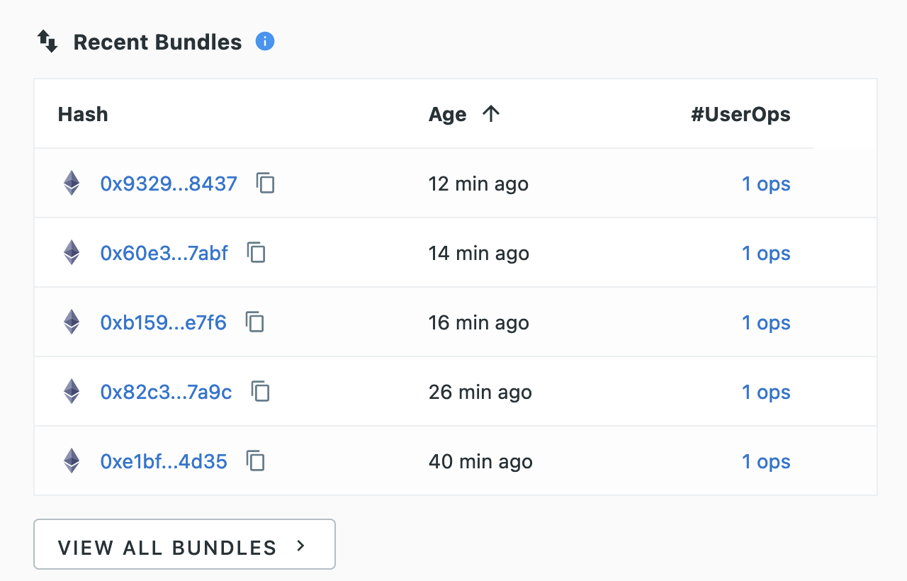
Task: Select hash link 0x82c3...7a9c
Action: click(x=166, y=391)
